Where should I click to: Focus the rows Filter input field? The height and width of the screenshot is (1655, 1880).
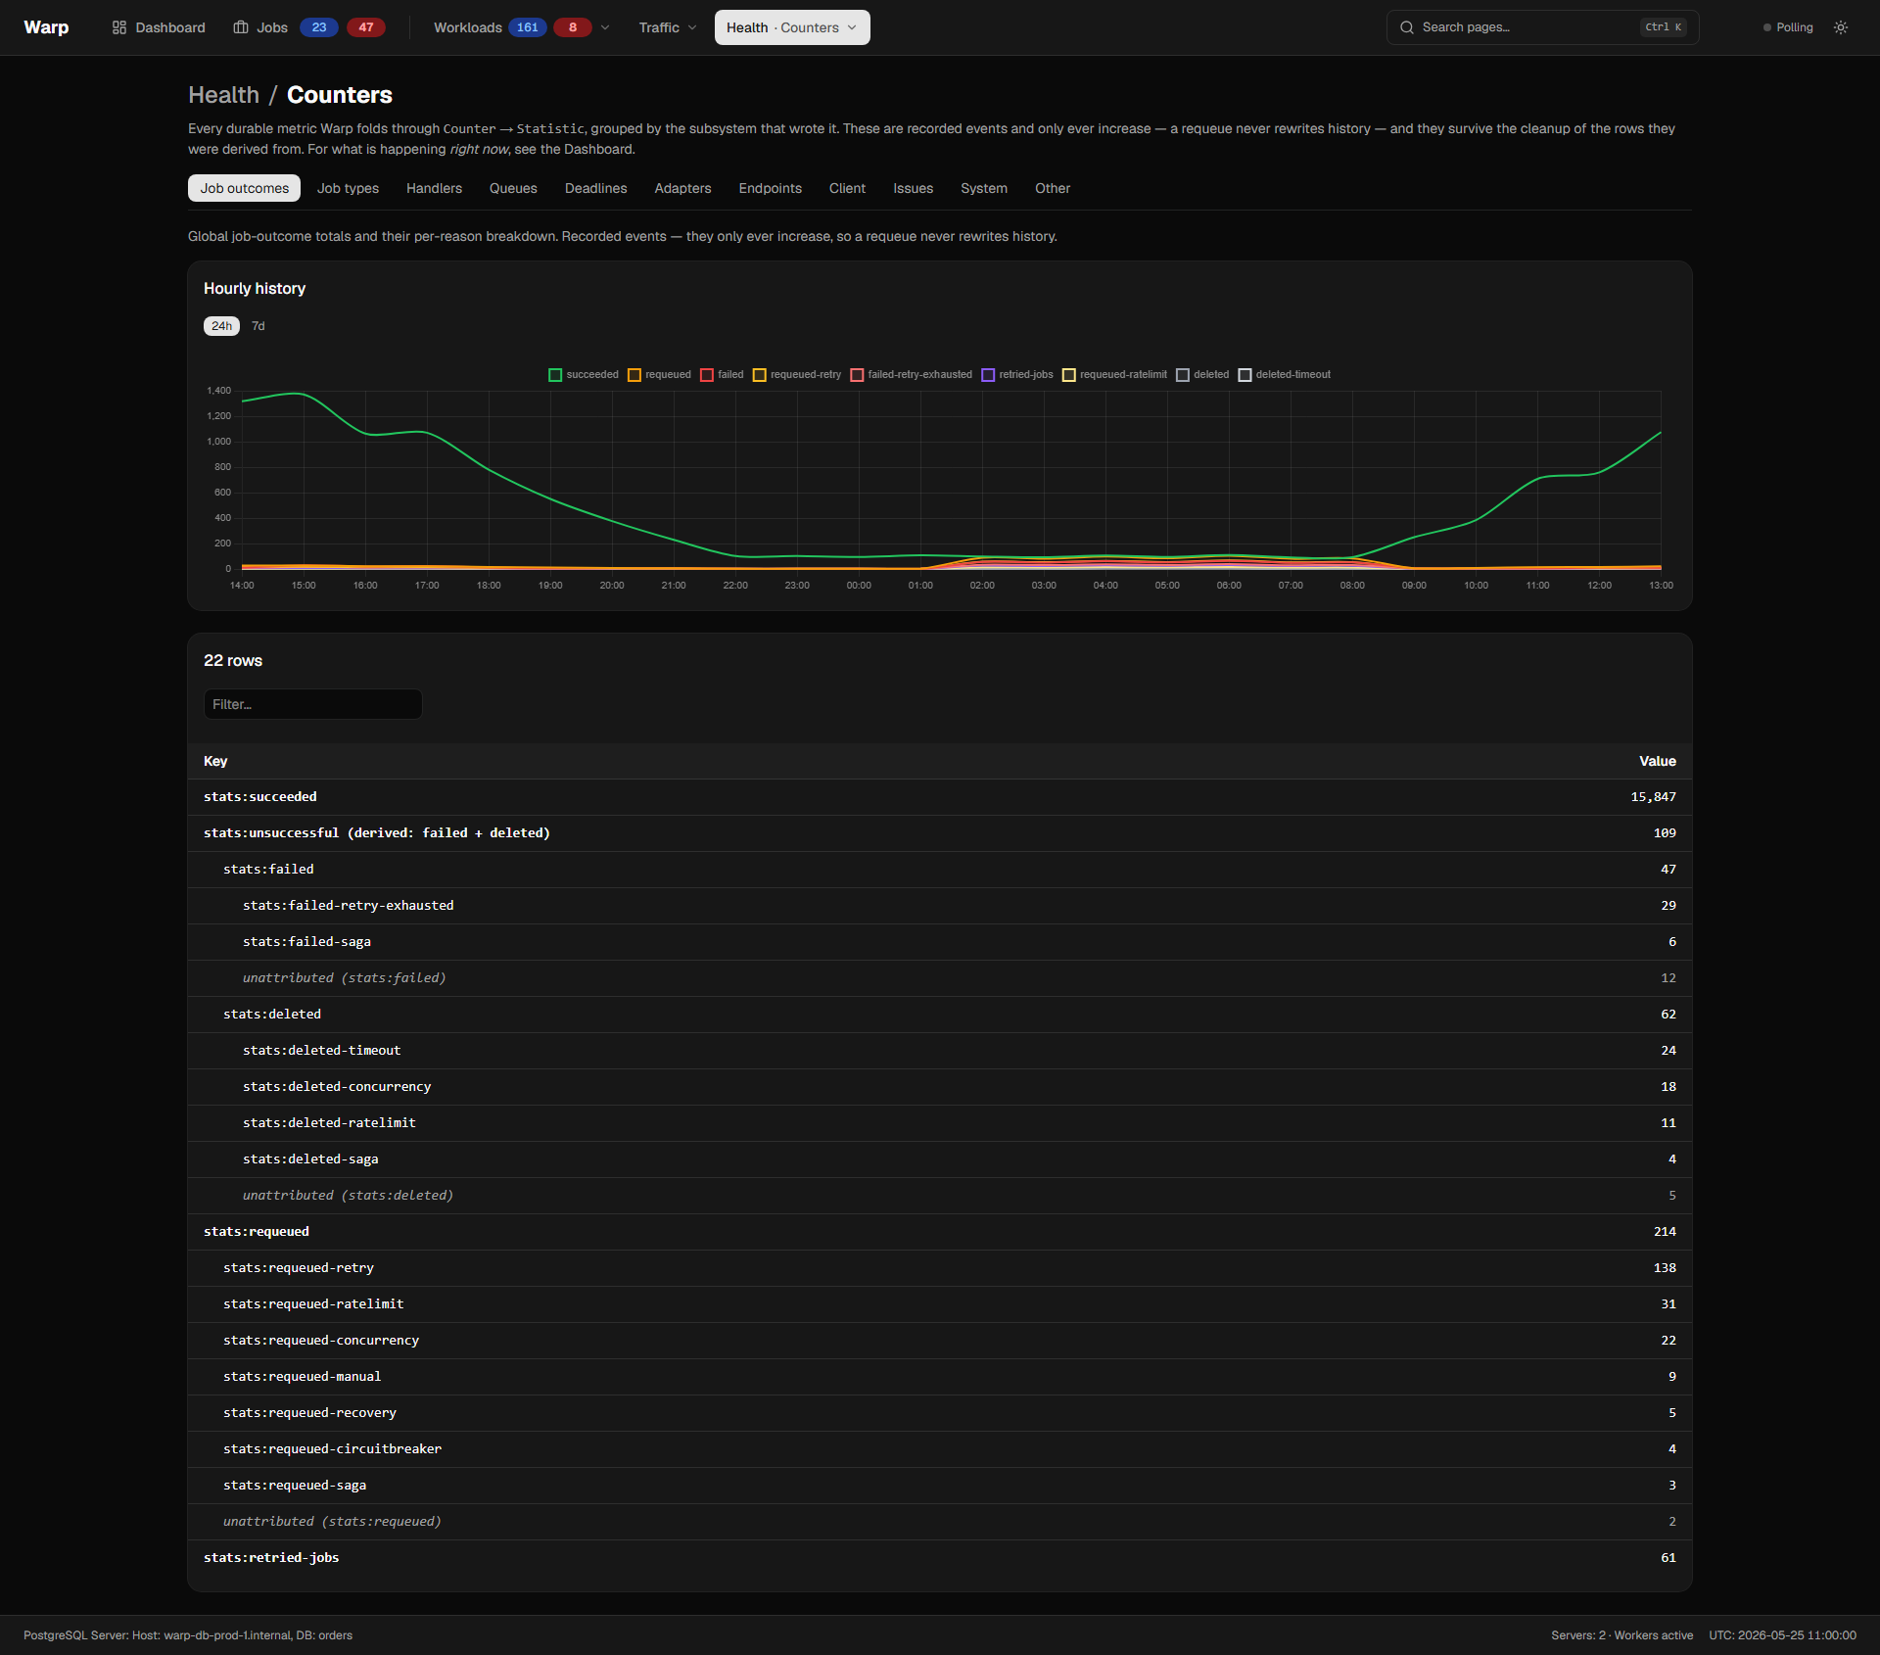(x=312, y=704)
